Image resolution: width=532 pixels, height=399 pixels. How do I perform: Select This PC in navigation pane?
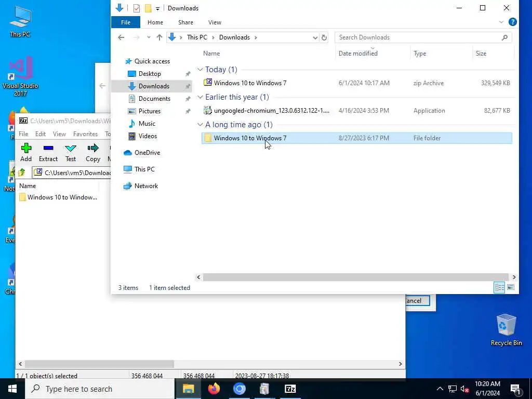pyautogui.click(x=144, y=169)
